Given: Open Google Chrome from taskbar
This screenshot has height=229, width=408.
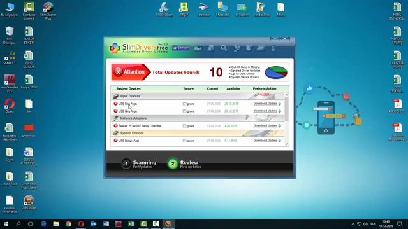Looking at the screenshot, I should 68,224.
